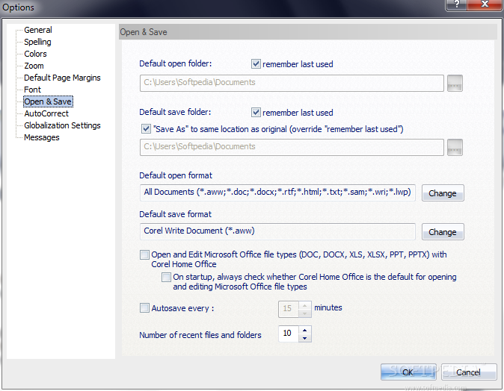The width and height of the screenshot is (504, 391).
Task: Browse button for default open folder
Action: pyautogui.click(x=455, y=84)
